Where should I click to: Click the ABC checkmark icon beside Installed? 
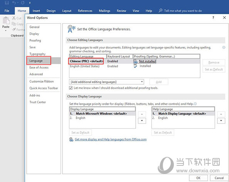coord(135,66)
